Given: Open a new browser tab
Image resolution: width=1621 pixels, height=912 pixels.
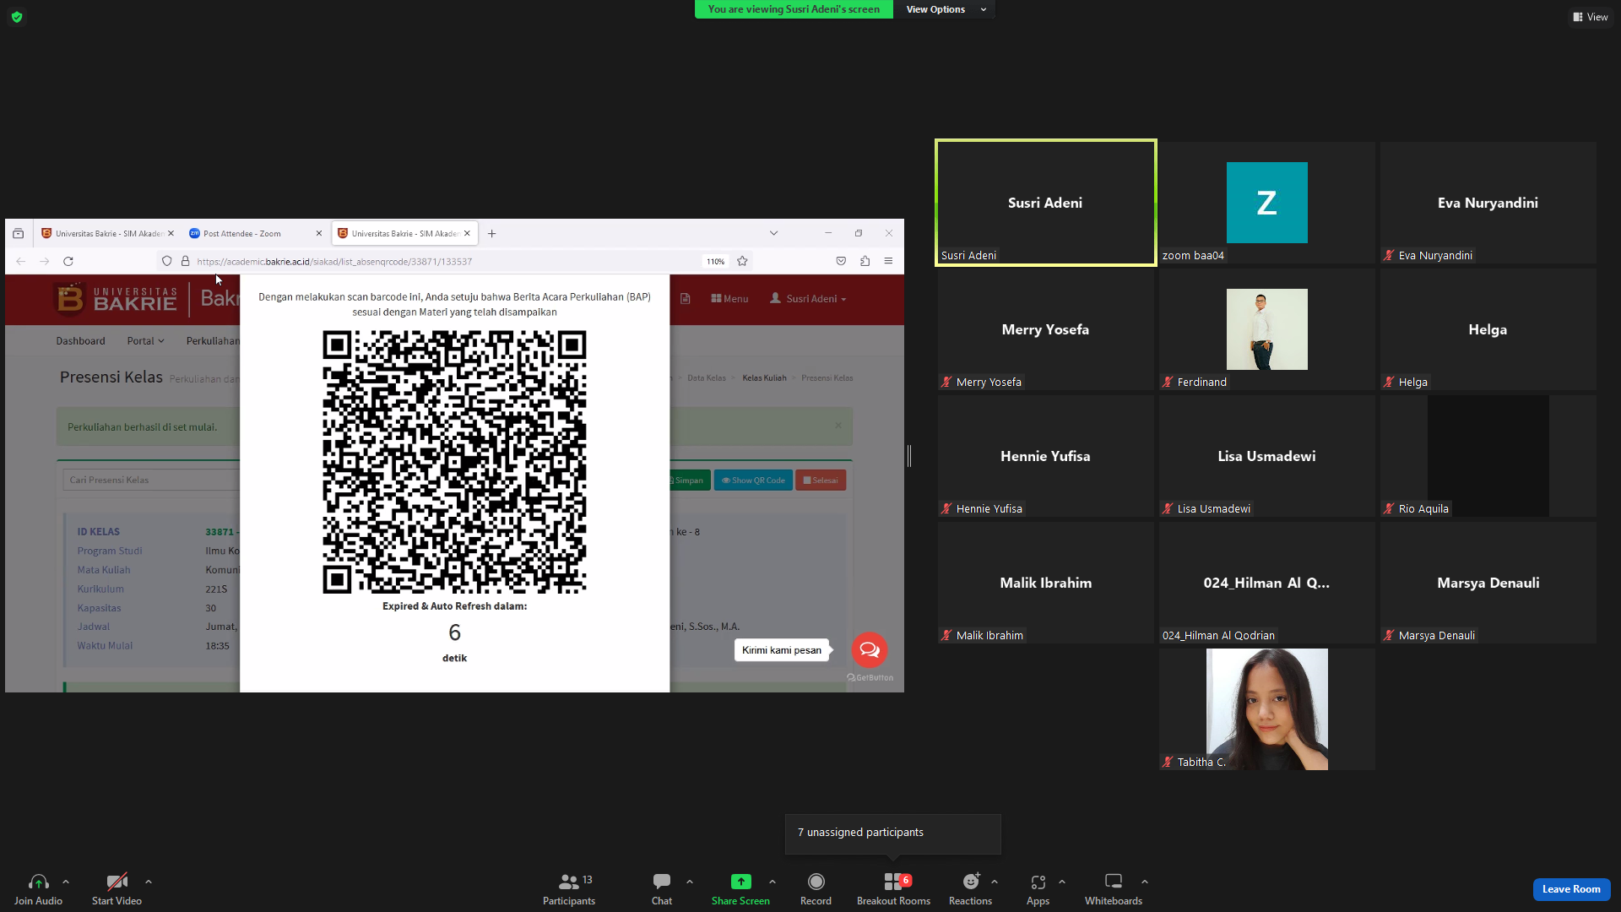Looking at the screenshot, I should point(491,234).
